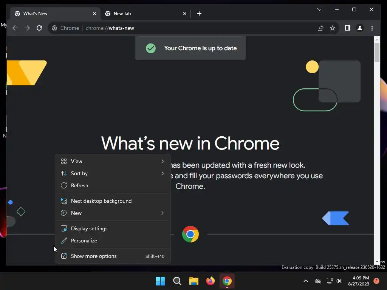Open the Chrome profile avatar icon
Image resolution: width=387 pixels, height=290 pixels.
point(360,28)
